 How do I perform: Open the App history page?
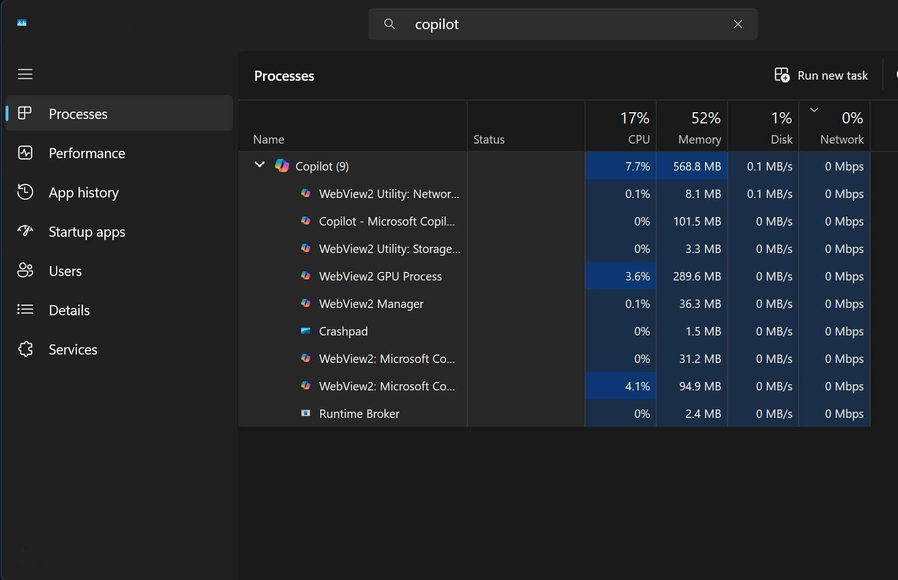tap(119, 192)
